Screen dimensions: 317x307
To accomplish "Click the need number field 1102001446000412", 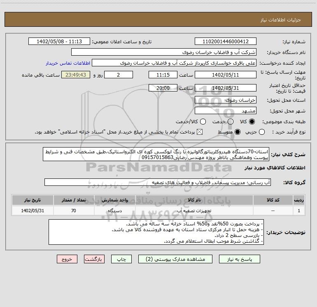I will [x=226, y=41].
